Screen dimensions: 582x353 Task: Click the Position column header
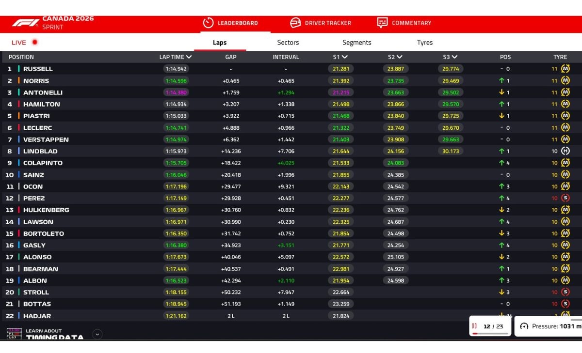[x=21, y=57]
